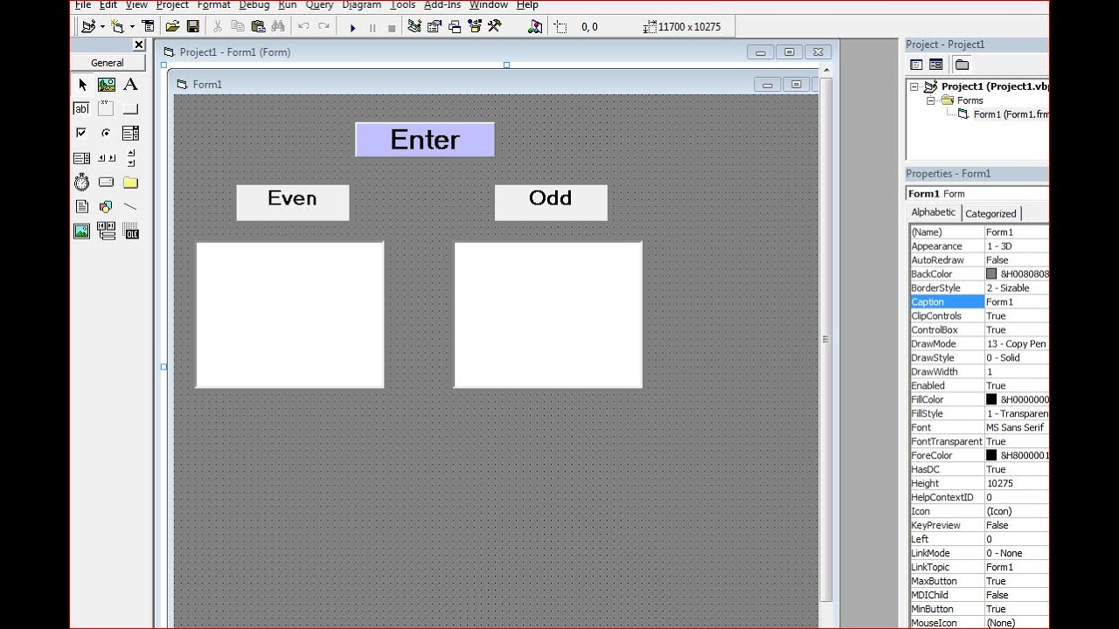Select the OLE container tool
Image resolution: width=1119 pixels, height=629 pixels.
tap(131, 232)
